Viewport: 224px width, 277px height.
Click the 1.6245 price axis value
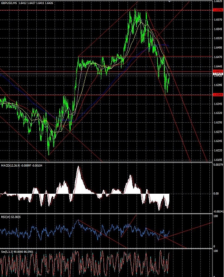[x=218, y=141]
